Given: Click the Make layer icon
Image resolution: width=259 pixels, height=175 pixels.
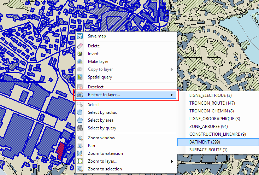Looking at the screenshot, I should [x=80, y=62].
